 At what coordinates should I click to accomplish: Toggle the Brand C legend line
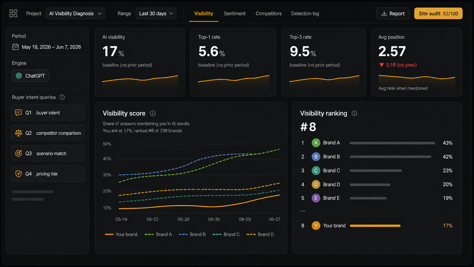(x=226, y=234)
